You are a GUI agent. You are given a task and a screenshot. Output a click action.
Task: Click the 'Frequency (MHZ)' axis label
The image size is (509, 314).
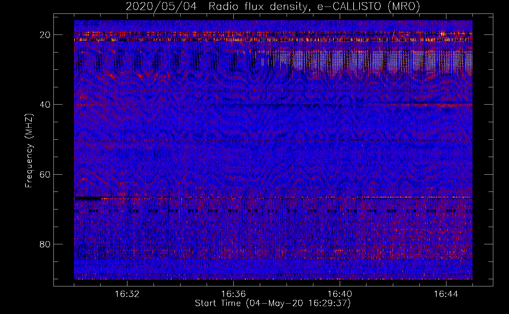[29, 151]
